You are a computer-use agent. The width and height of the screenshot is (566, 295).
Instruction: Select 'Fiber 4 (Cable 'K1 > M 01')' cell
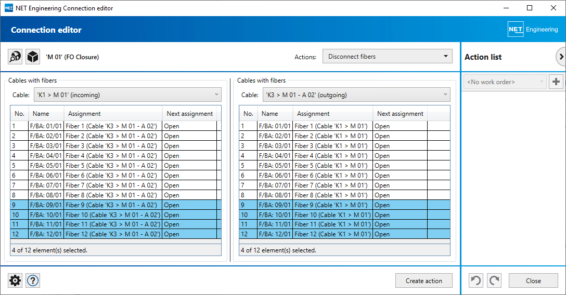point(333,156)
